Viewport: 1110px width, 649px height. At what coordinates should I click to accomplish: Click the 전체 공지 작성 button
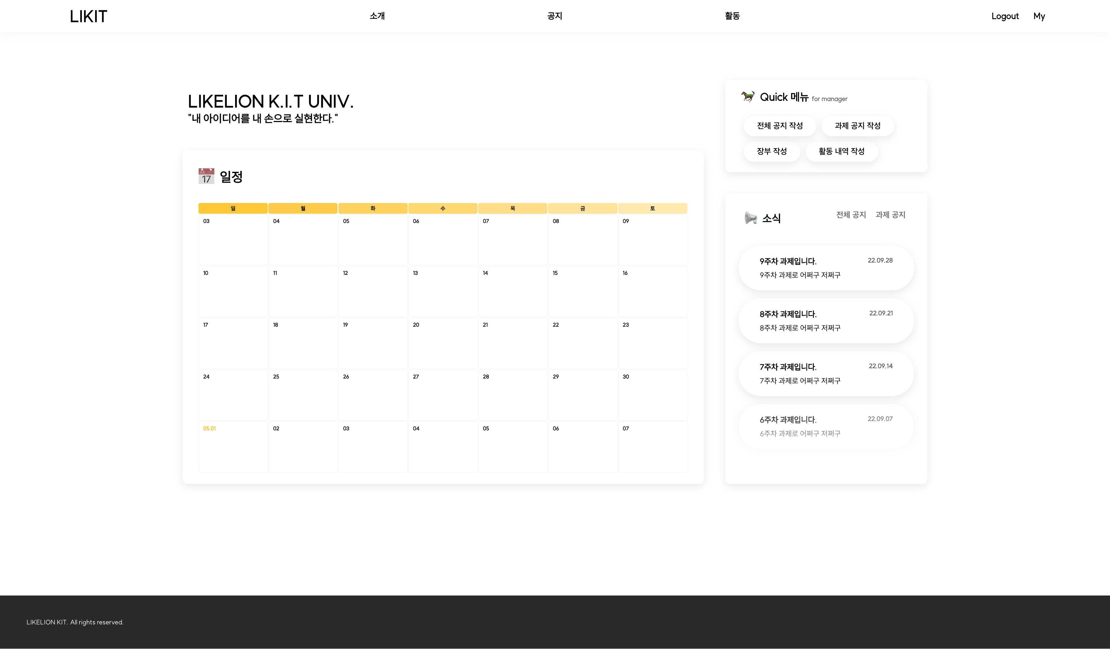780,126
